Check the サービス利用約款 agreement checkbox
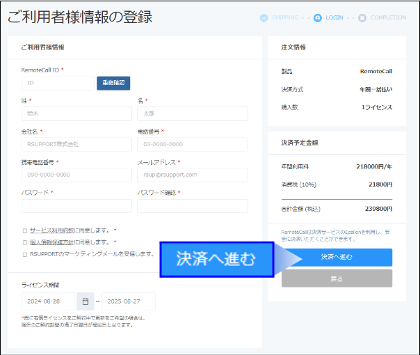The image size is (420, 355). [25, 230]
